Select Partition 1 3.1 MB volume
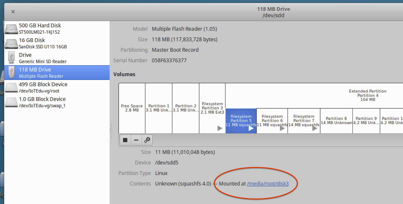This screenshot has width=403, height=204. tap(159, 108)
